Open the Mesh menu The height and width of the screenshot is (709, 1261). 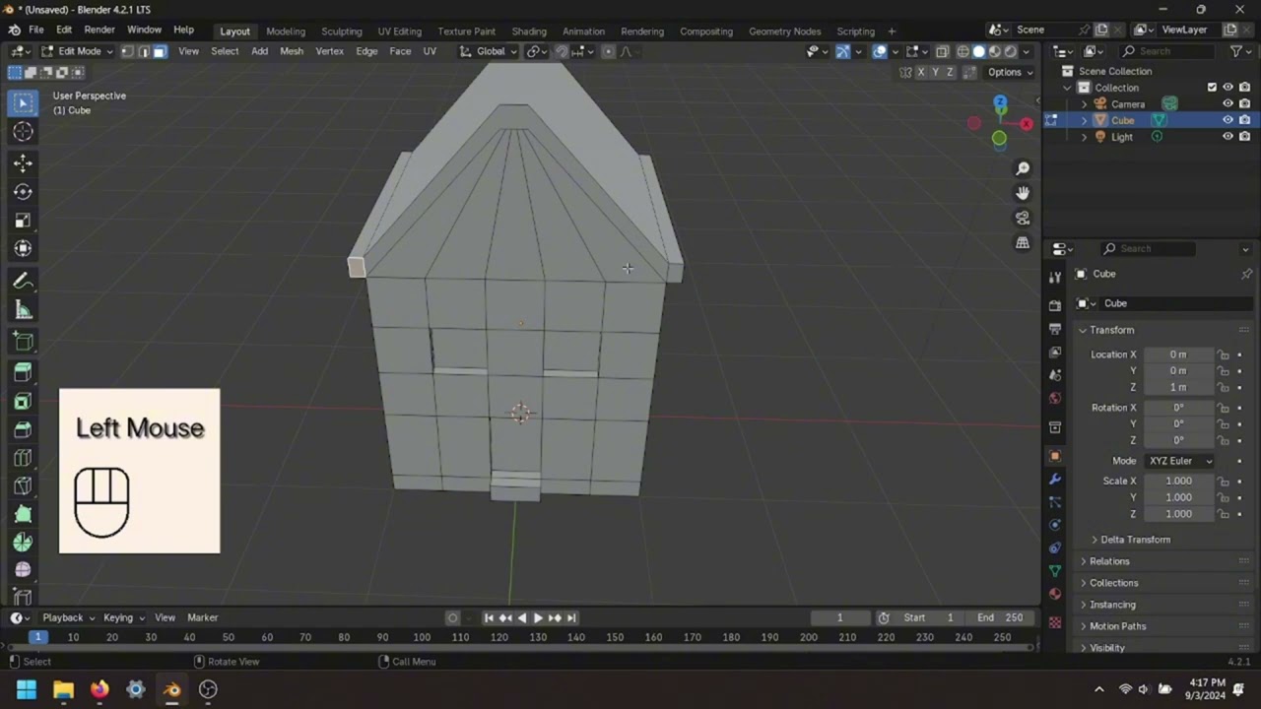[292, 51]
